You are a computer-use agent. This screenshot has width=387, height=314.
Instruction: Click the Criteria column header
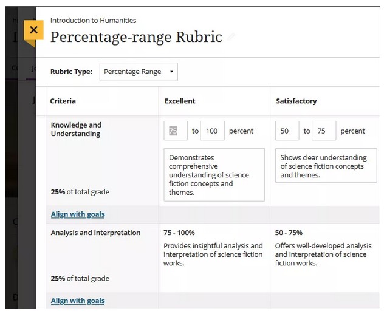point(63,101)
